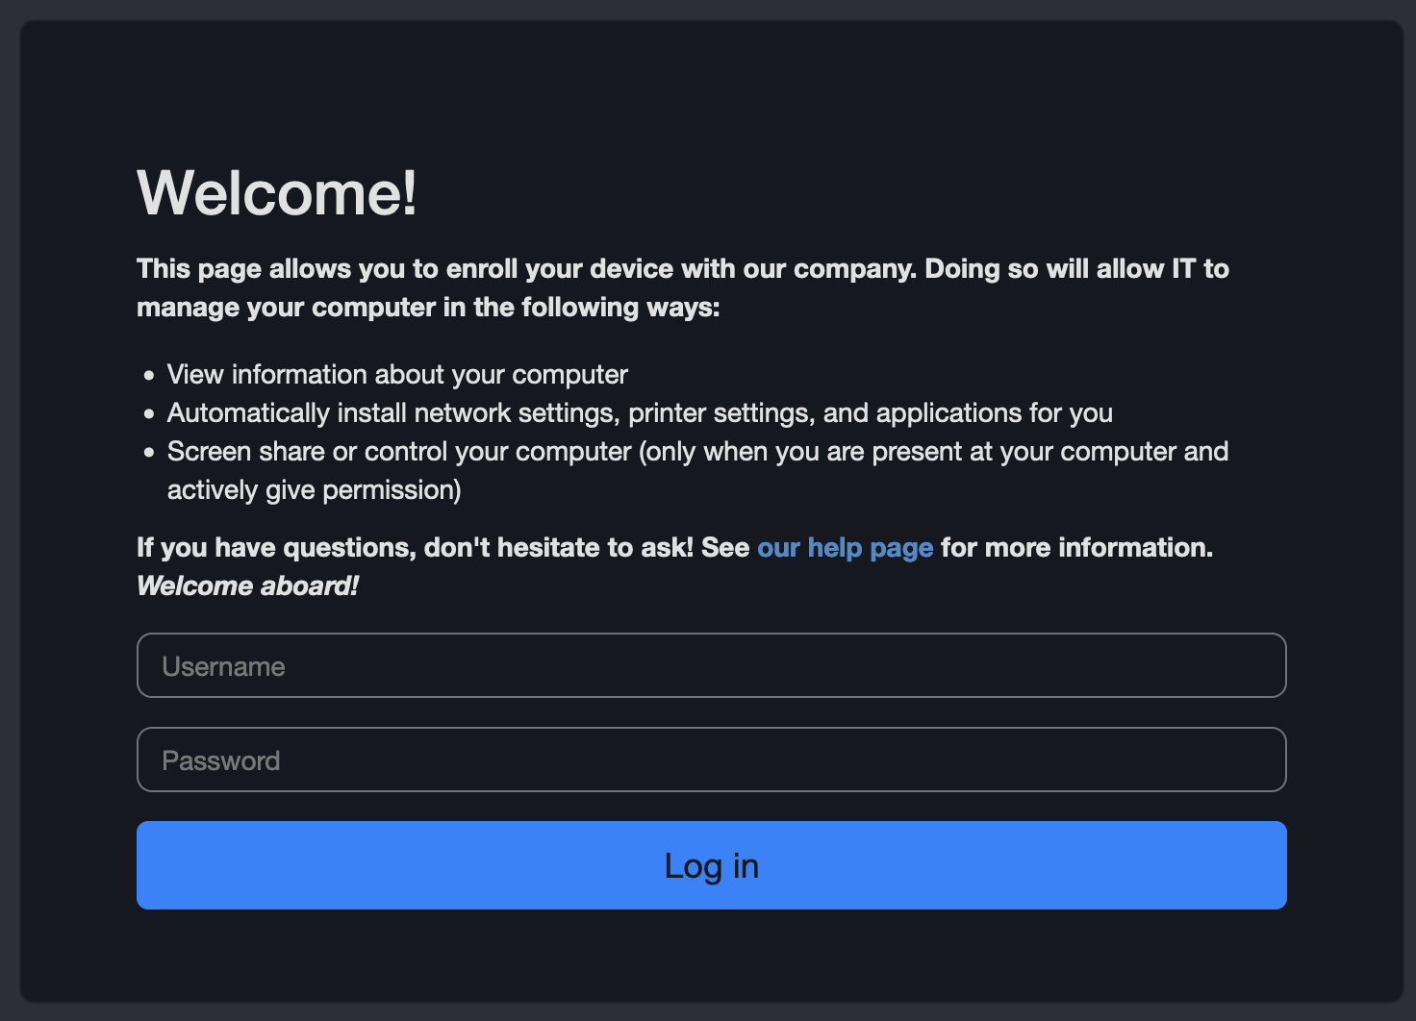This screenshot has height=1021, width=1416.
Task: Click the Username input field
Action: click(x=711, y=665)
